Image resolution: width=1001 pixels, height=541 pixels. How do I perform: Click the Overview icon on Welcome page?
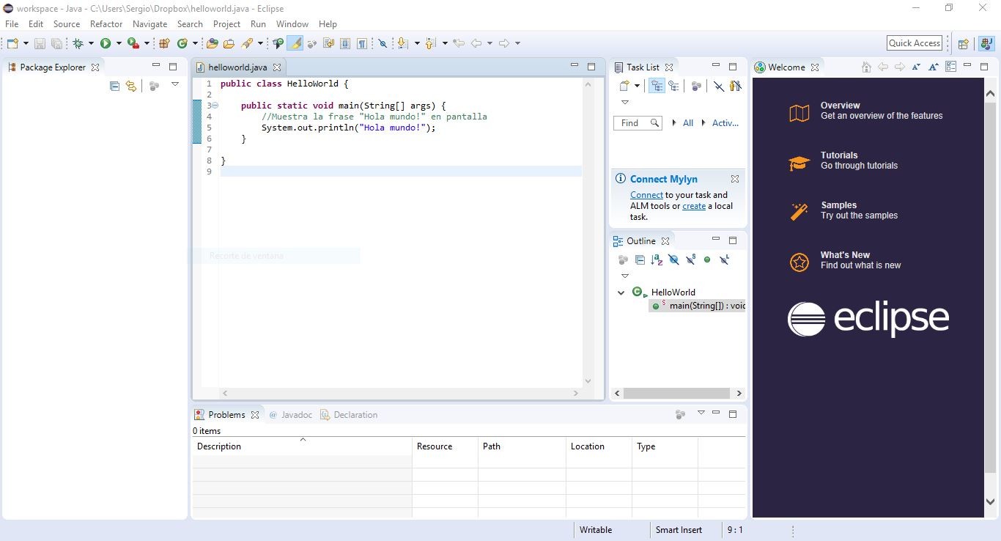click(x=799, y=111)
